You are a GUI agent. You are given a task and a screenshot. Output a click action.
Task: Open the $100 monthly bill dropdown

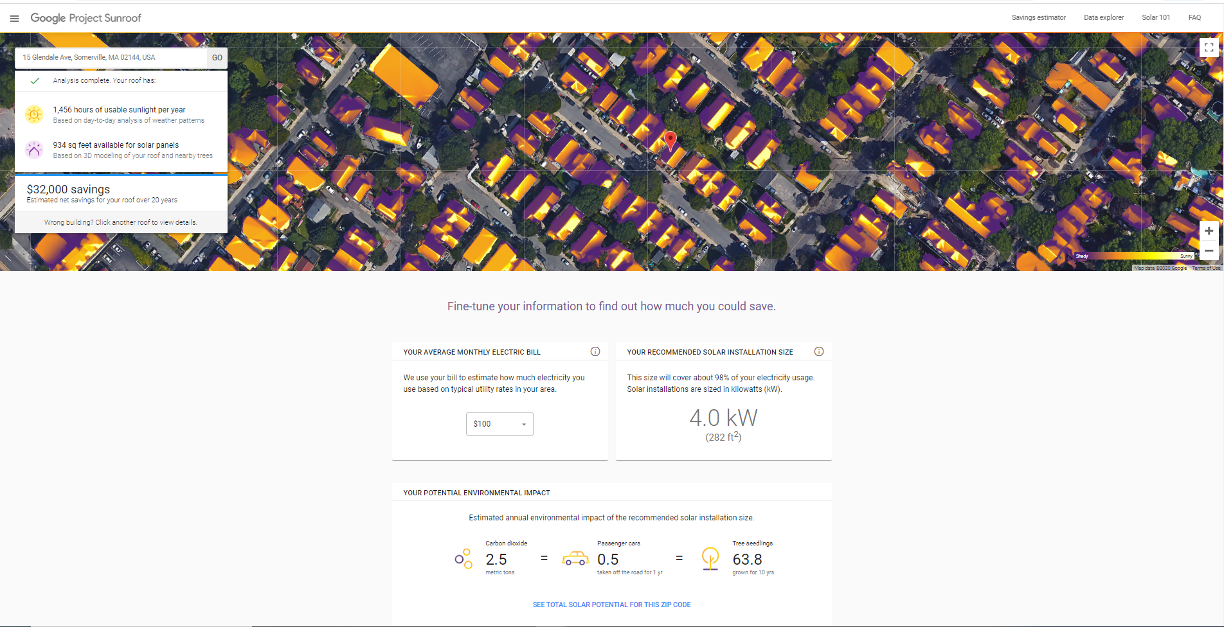(x=500, y=424)
